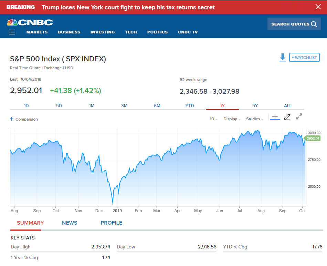327x266 pixels.
Task: Switch to the News tab
Action: 70,223
